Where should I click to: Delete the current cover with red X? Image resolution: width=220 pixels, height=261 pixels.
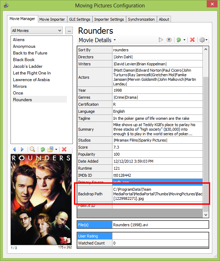tap(64, 149)
